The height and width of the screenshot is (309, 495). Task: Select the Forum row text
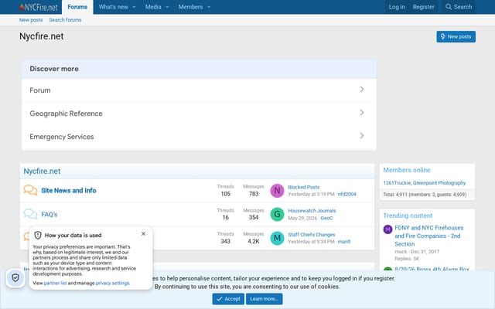click(40, 90)
